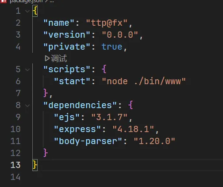
Task: Collapse the scripts block fold arrow
Action: (x=27, y=70)
